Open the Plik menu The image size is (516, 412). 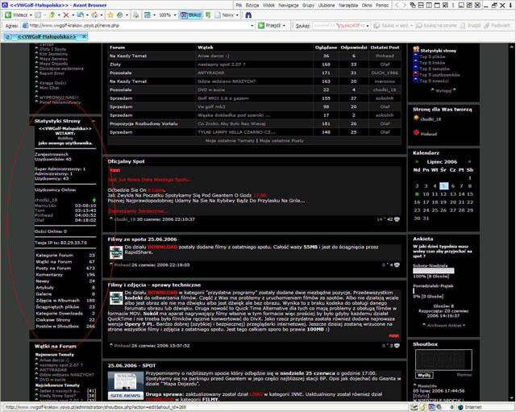click(x=239, y=6)
